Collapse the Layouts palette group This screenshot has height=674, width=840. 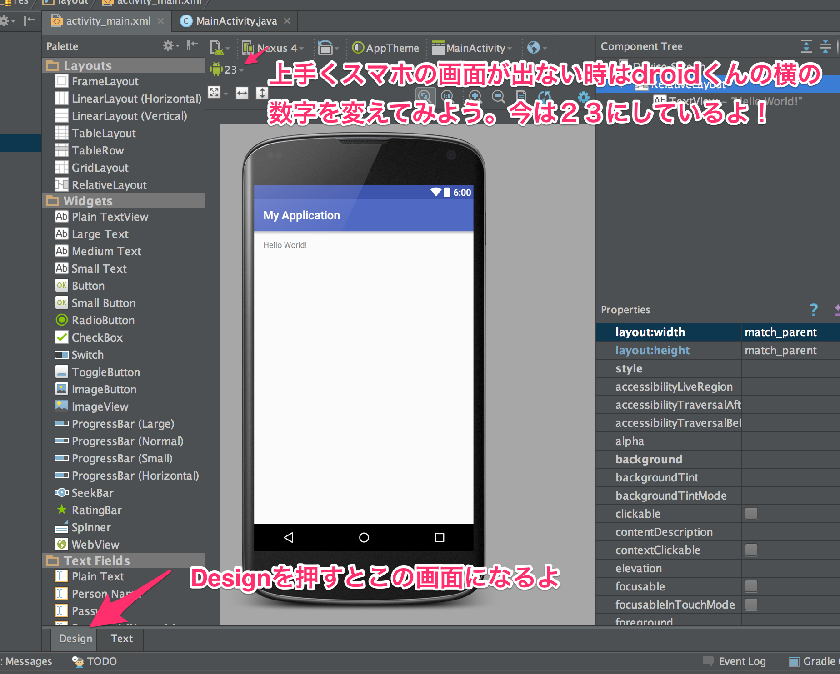pos(124,65)
